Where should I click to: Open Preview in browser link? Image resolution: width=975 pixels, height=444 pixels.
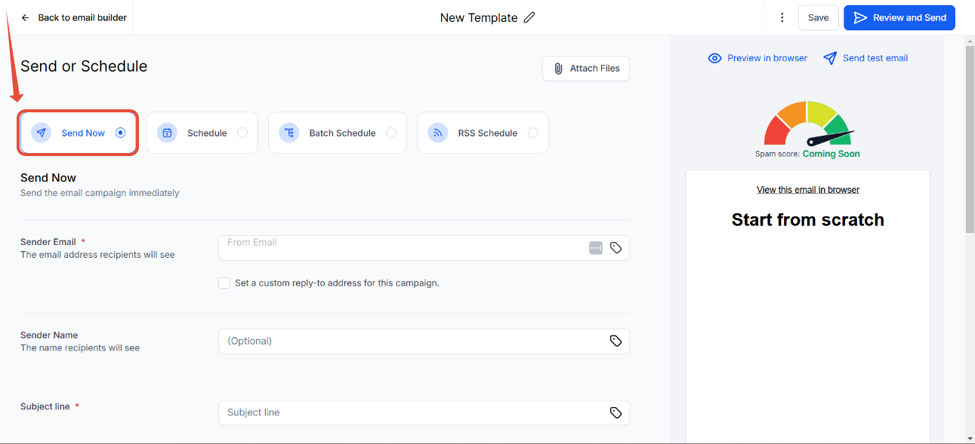(x=757, y=58)
